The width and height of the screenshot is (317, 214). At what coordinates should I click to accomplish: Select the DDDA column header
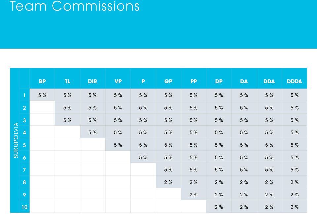coord(294,81)
